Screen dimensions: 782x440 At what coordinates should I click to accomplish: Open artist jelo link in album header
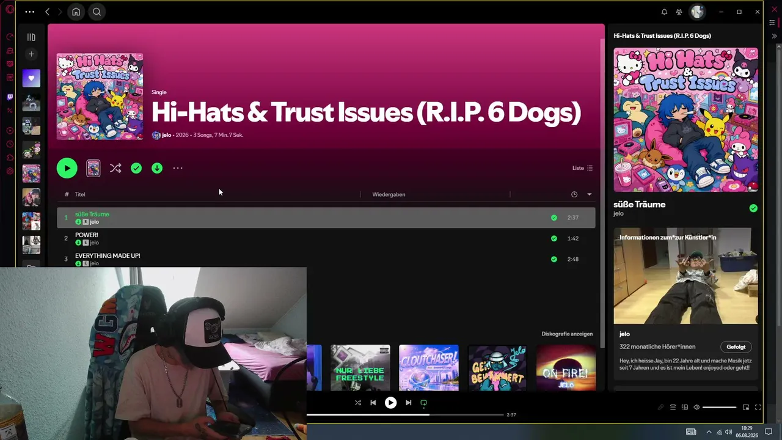coord(166,135)
